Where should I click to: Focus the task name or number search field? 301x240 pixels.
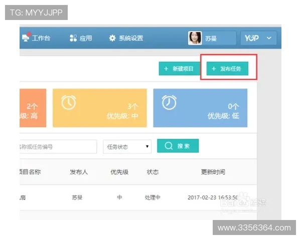coord(58,146)
